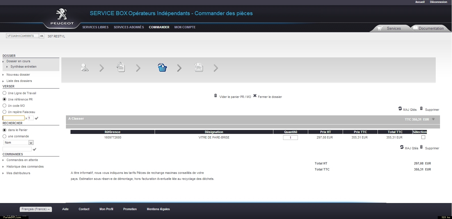Click the customer and vehicle step icon
The height and width of the screenshot is (219, 452).
(84, 68)
